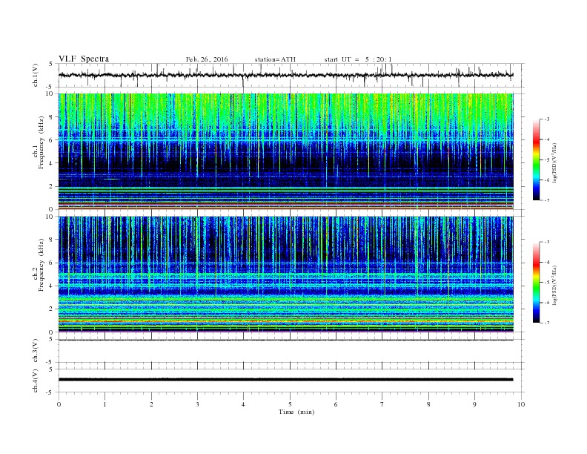
Task: Click the "4" kHz tick on ch.2 frequency axis
Action: pos(52,286)
